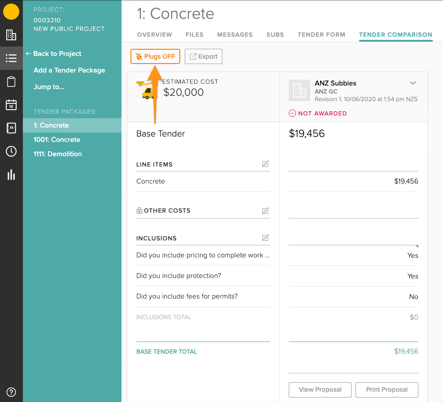Open the building projects icon in sidebar
This screenshot has height=402, width=443.
(x=11, y=35)
